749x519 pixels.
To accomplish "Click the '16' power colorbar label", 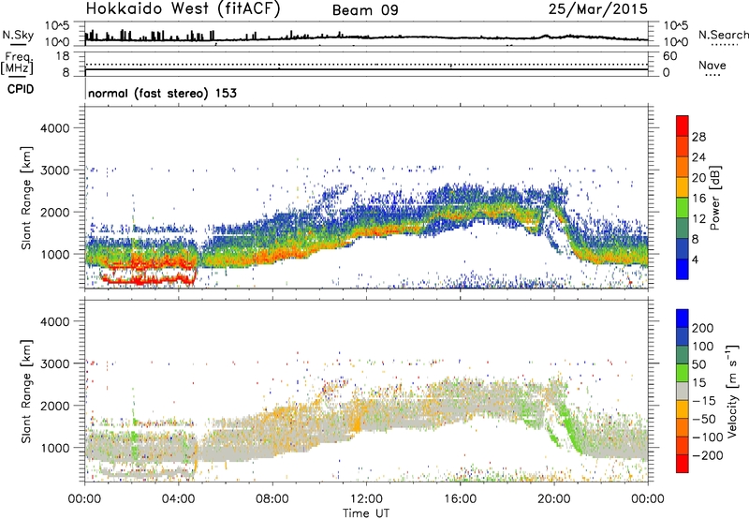I will pyautogui.click(x=698, y=199).
